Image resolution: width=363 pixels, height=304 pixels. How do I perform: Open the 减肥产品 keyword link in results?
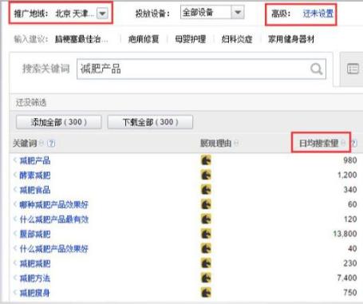(x=35, y=160)
